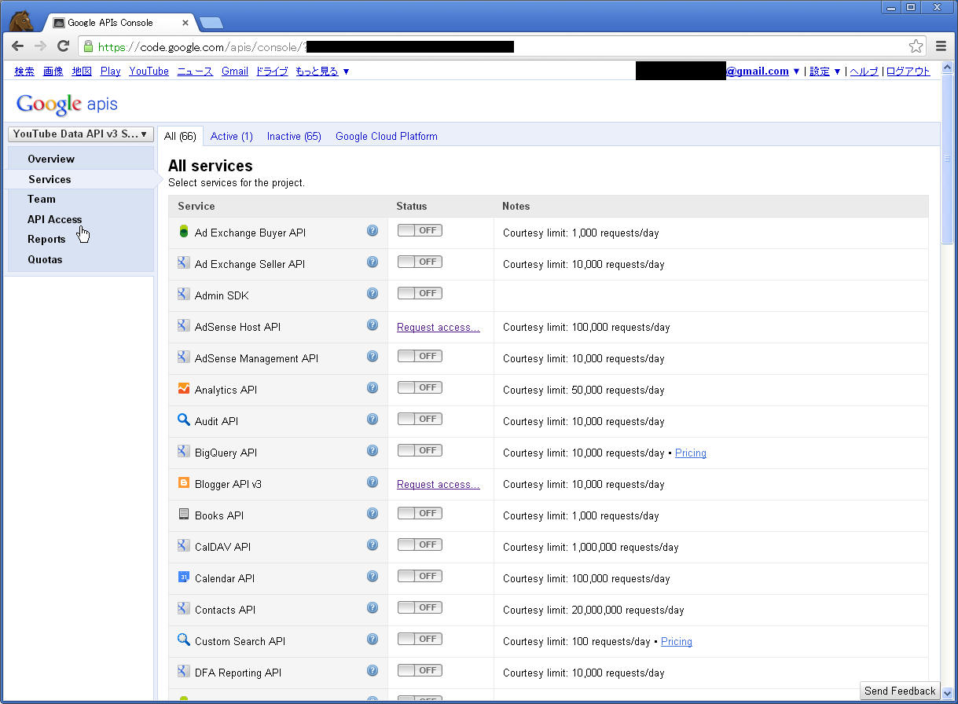Switch on Books API
The image size is (958, 704).
(420, 513)
